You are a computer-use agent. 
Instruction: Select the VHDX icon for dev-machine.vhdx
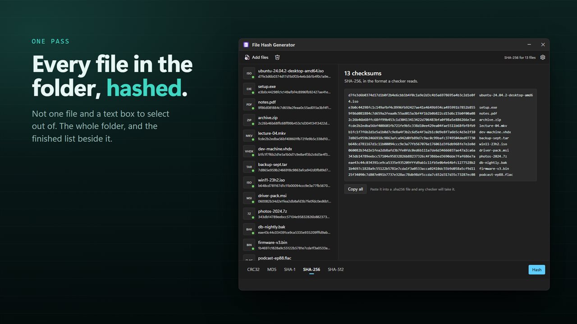pos(249,152)
